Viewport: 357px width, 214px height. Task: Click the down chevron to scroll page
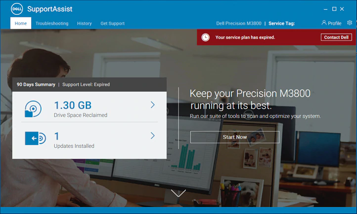click(178, 193)
